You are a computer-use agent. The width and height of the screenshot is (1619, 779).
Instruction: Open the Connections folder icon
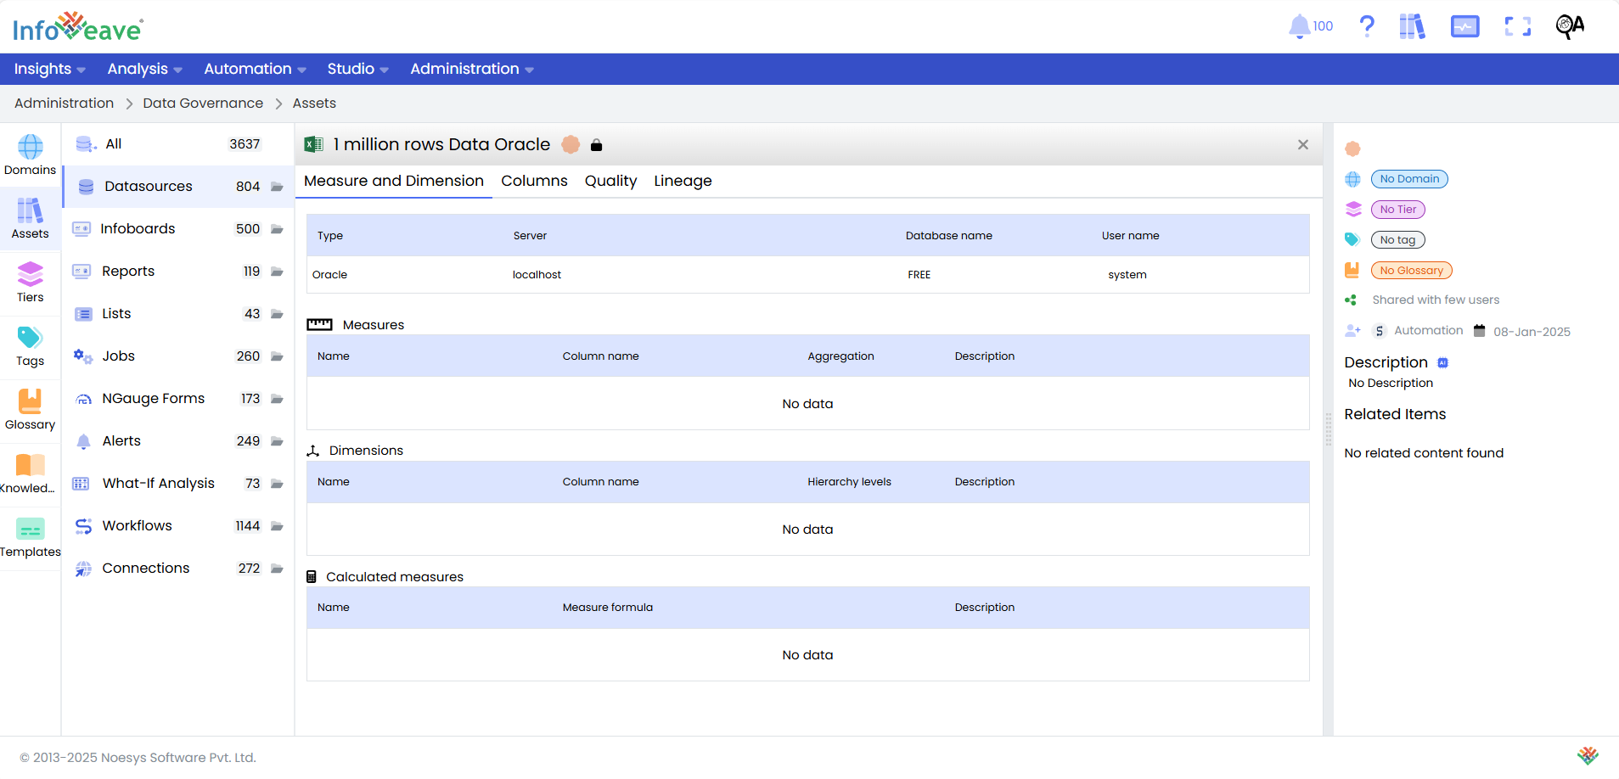point(277,569)
